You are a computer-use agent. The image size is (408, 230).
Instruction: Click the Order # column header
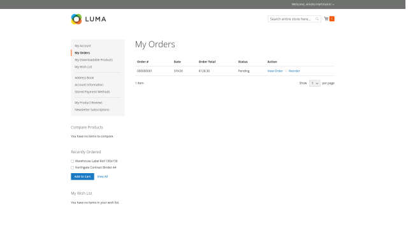coord(143,62)
